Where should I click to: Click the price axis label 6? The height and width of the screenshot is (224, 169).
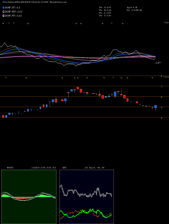(161, 97)
